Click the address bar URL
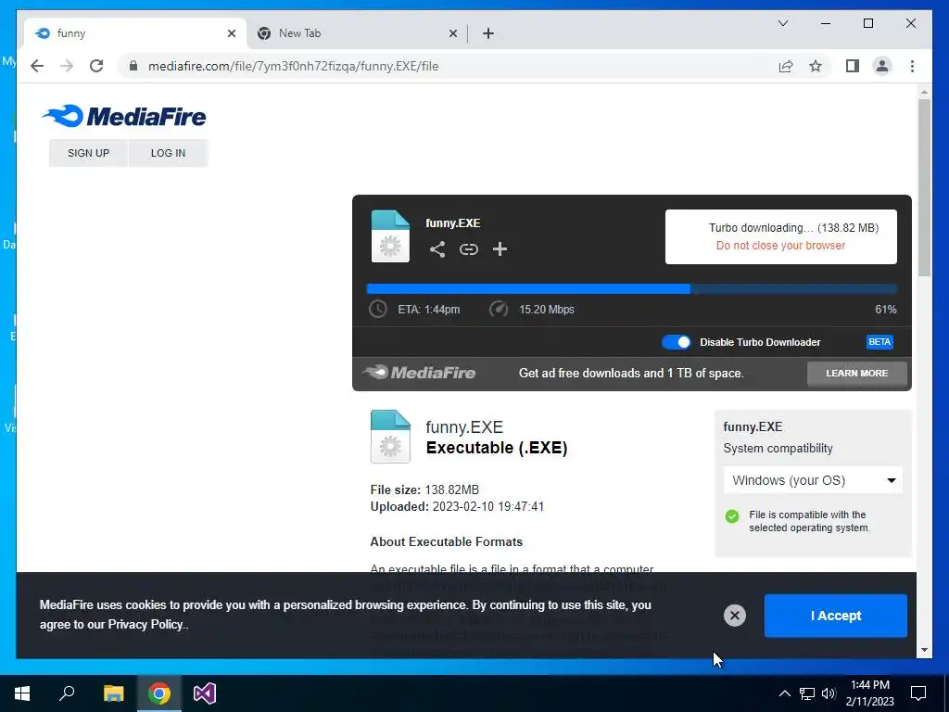The width and height of the screenshot is (949, 712). tap(294, 66)
